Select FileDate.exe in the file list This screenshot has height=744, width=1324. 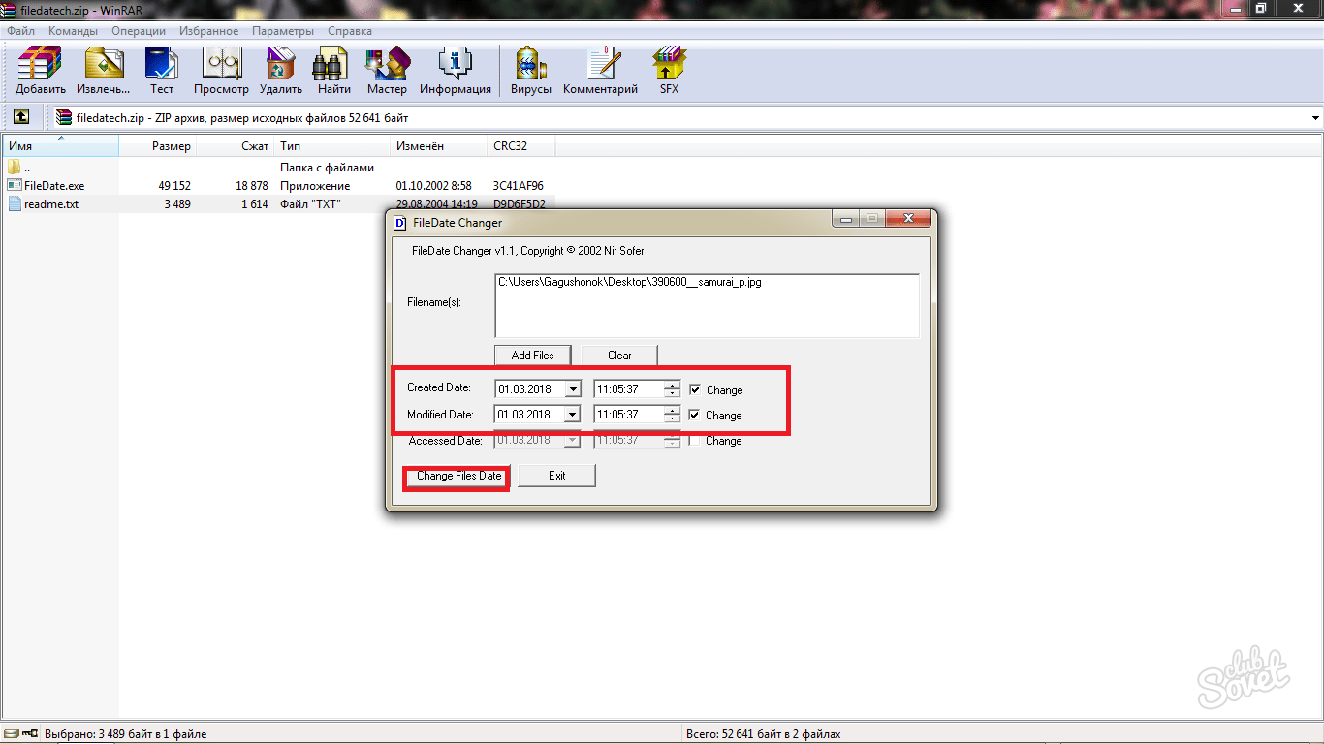54,185
